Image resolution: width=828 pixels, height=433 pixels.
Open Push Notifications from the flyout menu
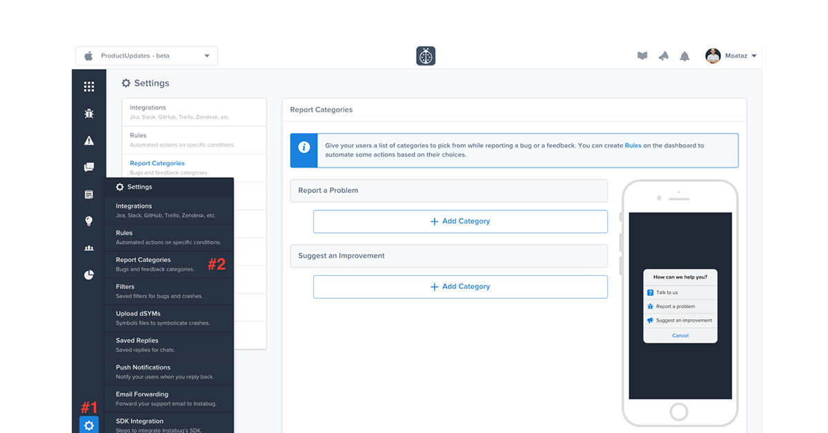point(170,372)
